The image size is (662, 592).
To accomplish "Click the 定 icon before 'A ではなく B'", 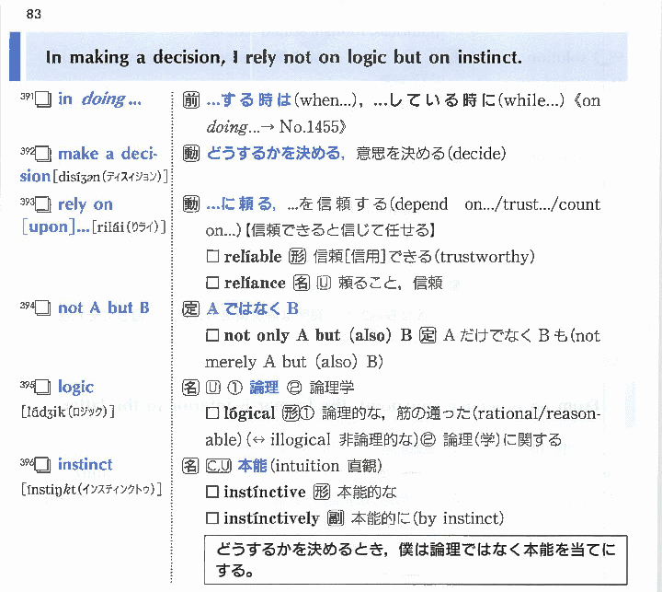I will tap(191, 308).
